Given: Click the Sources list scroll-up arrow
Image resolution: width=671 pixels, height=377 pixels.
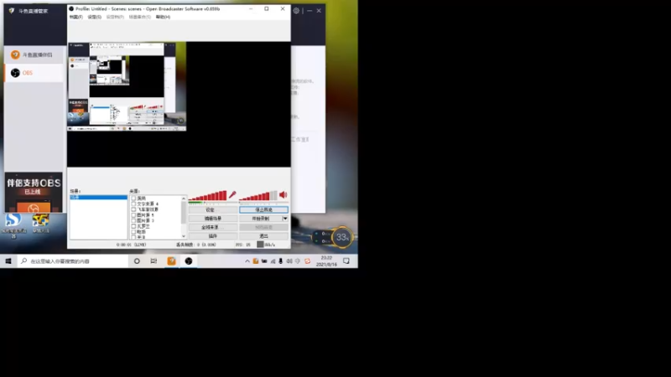Looking at the screenshot, I should coord(184,199).
